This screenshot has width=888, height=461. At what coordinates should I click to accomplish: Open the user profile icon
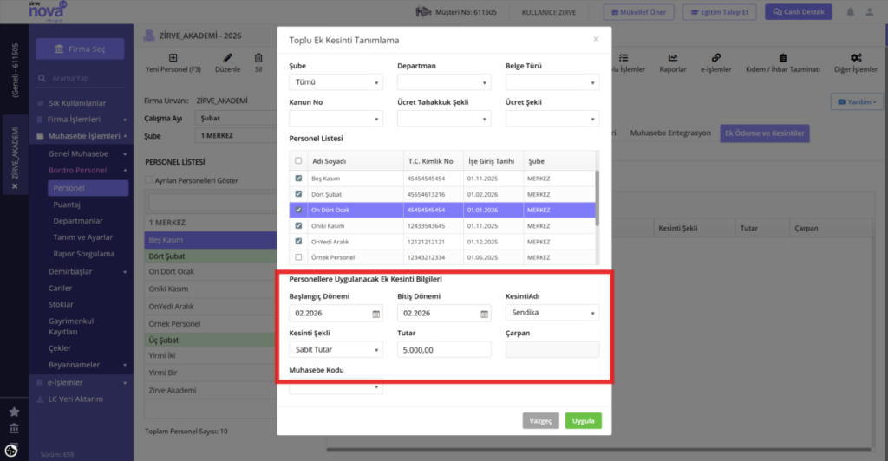(x=869, y=12)
